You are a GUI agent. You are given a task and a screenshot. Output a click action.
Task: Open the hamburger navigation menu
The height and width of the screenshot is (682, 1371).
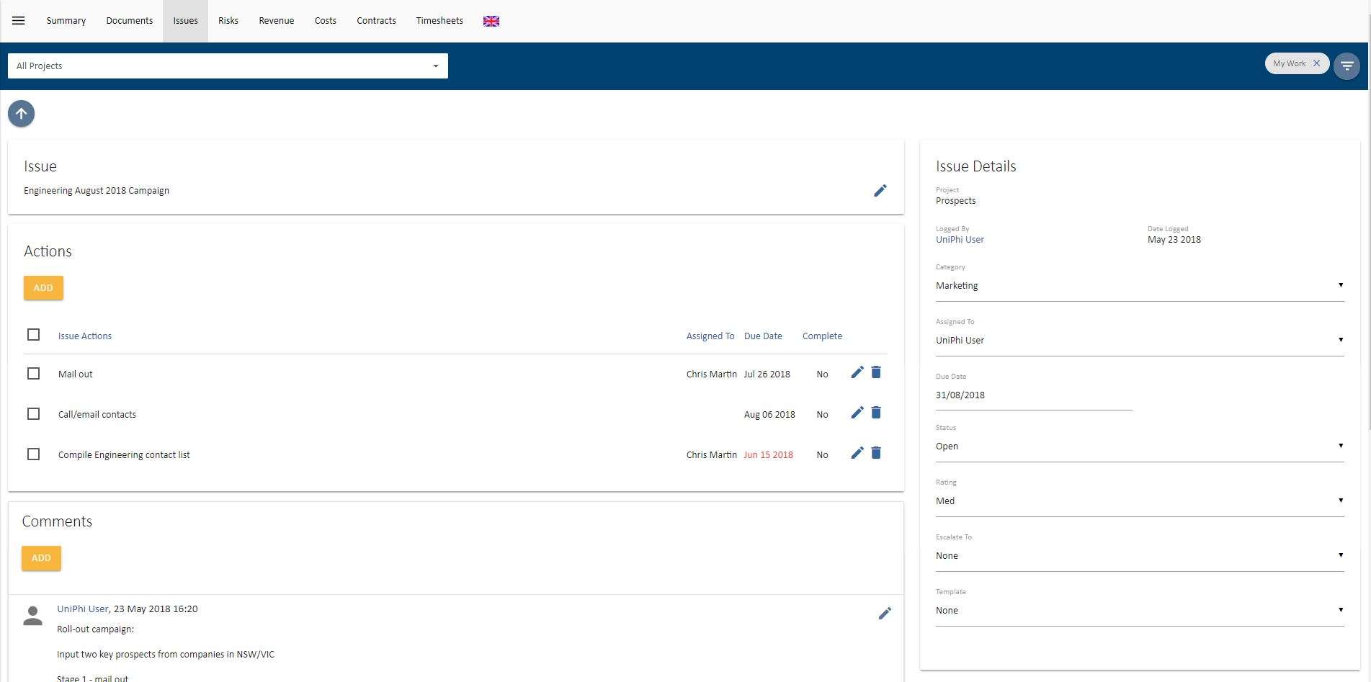(x=19, y=21)
